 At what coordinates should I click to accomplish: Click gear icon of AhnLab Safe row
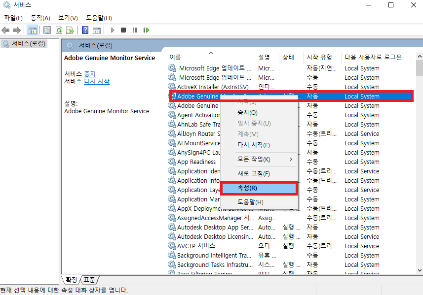(172, 124)
